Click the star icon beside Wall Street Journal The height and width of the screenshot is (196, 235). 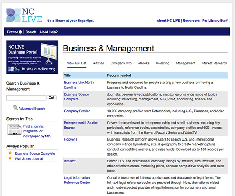coord(10,158)
